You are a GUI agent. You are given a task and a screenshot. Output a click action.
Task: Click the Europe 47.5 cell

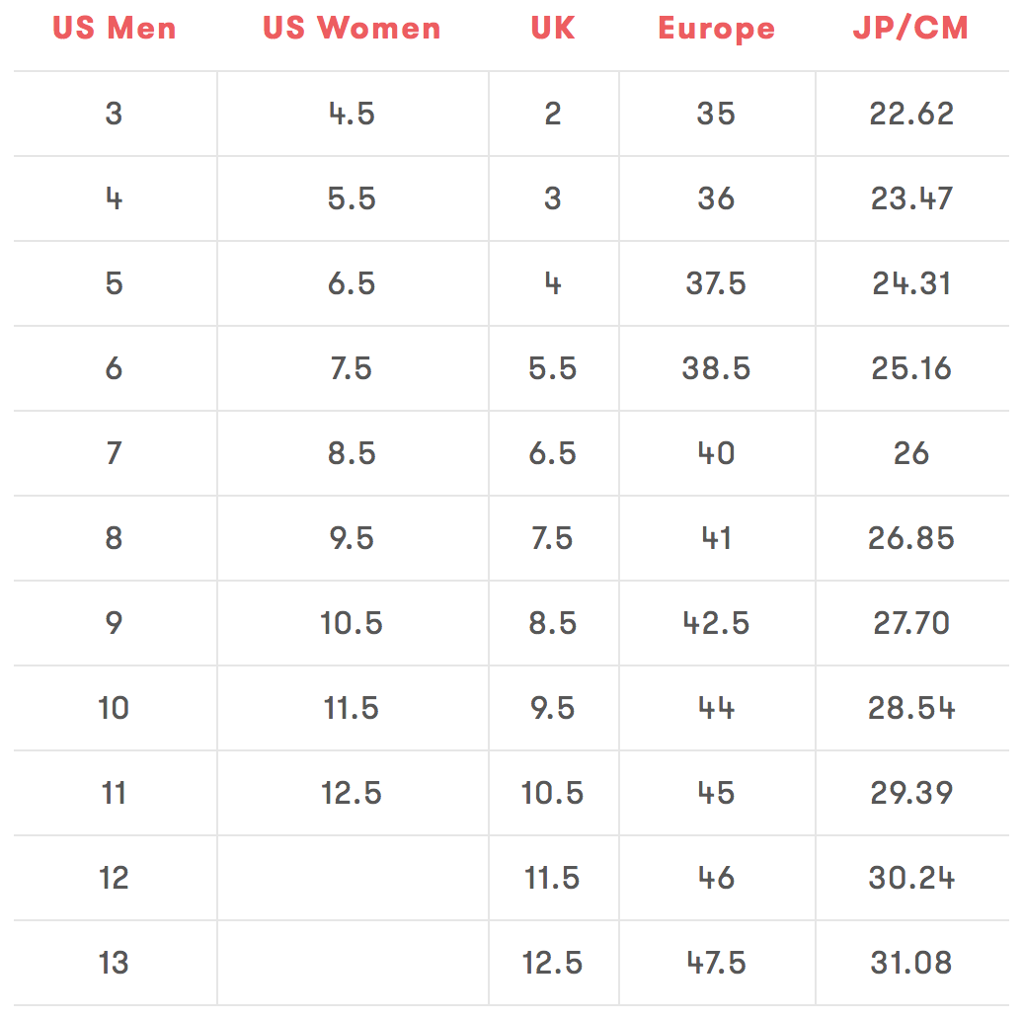click(716, 963)
